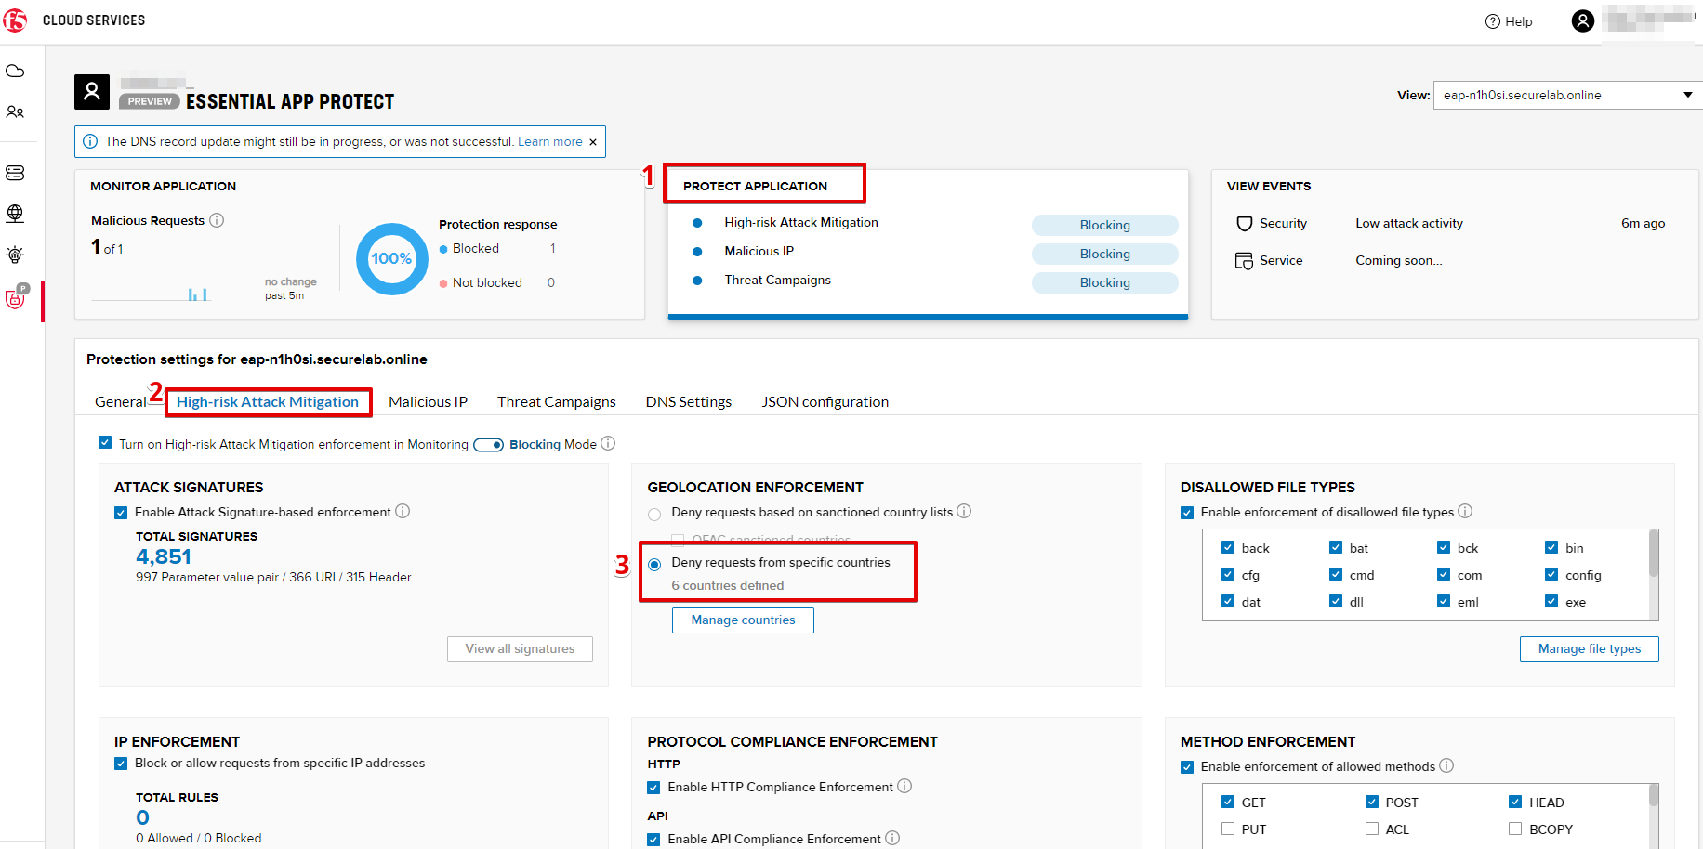This screenshot has height=849, width=1703.
Task: Open the lightbulb gear sidebar icon
Action: point(15,255)
